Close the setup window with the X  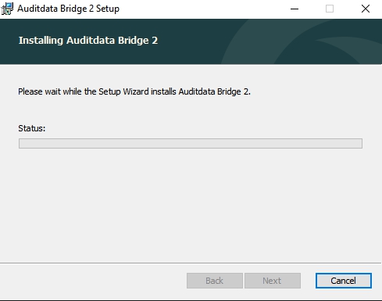(x=366, y=9)
